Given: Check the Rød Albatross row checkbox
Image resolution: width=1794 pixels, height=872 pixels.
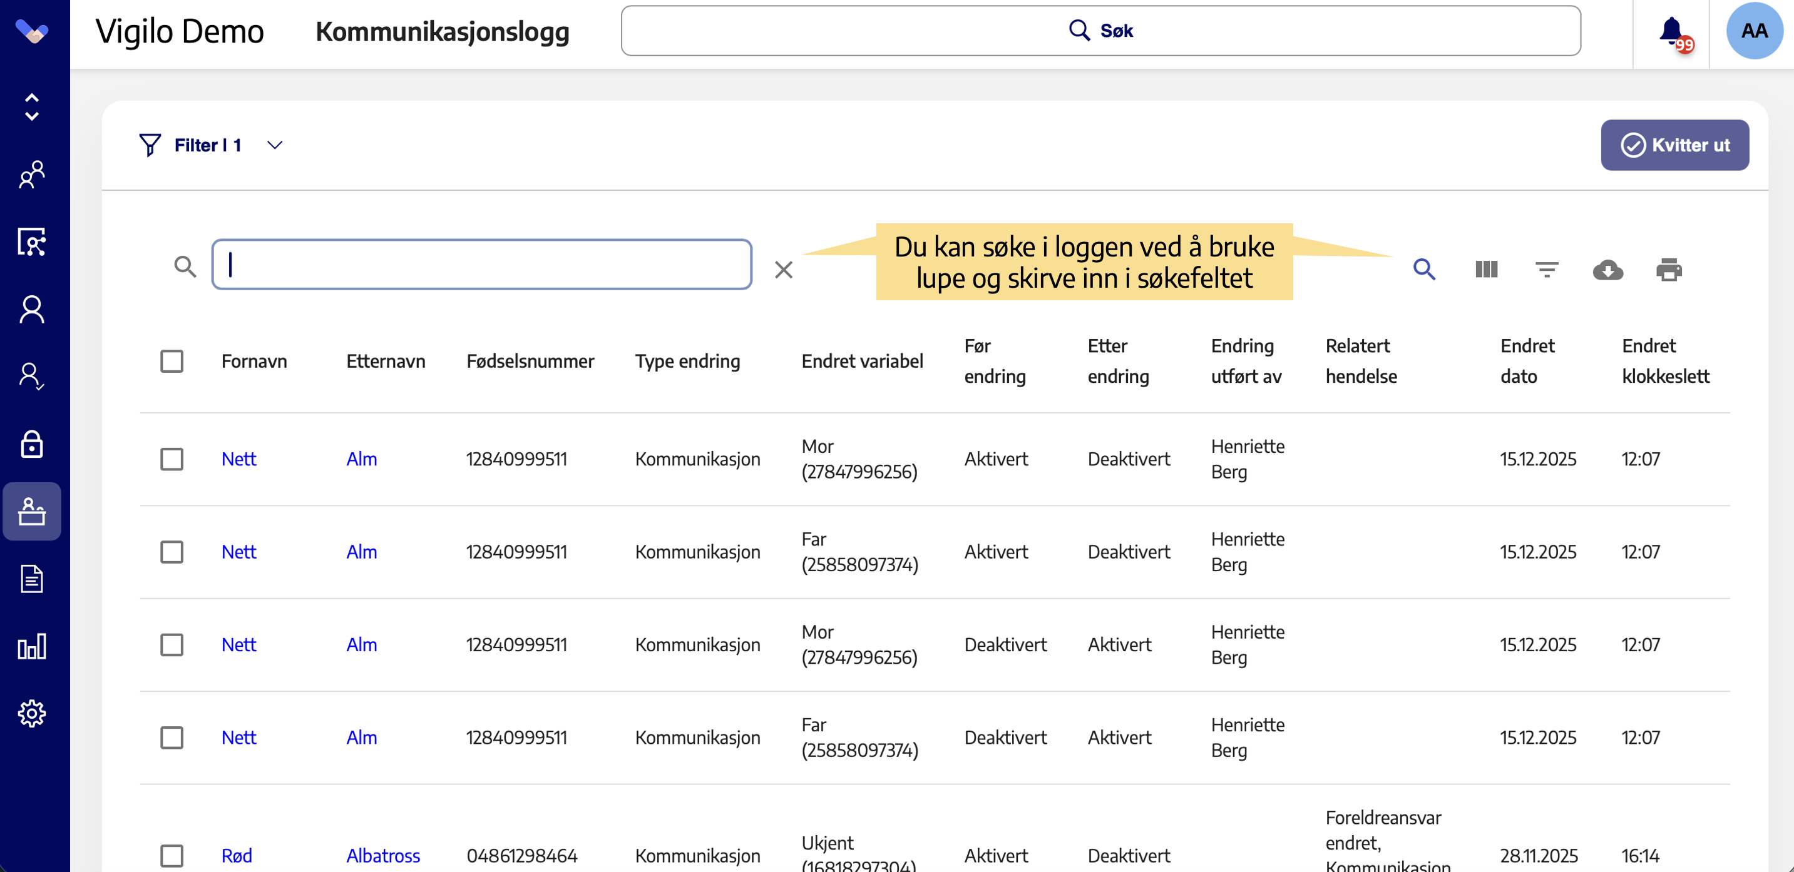Looking at the screenshot, I should click(x=172, y=856).
